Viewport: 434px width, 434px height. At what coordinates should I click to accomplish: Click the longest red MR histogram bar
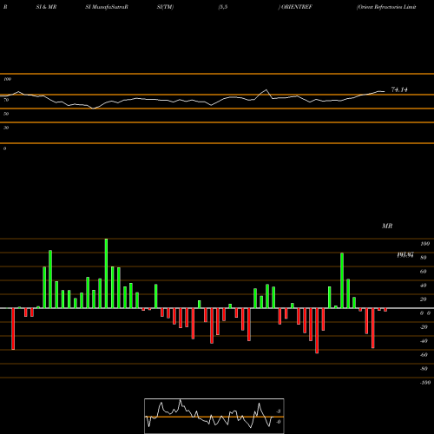[317, 331]
